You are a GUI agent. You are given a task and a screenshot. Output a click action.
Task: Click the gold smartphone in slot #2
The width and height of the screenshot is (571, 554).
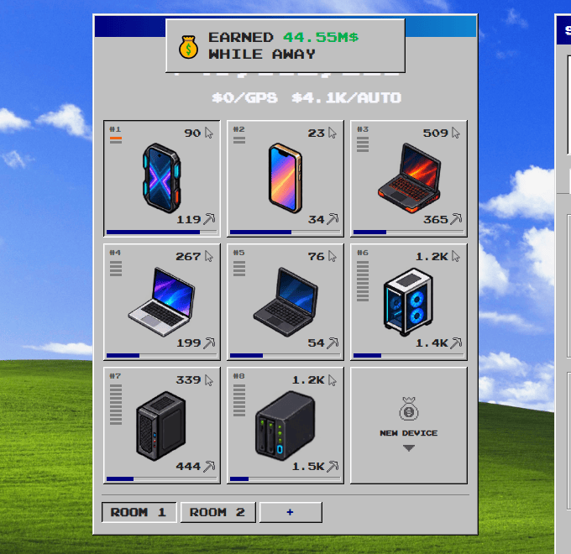tap(285, 178)
